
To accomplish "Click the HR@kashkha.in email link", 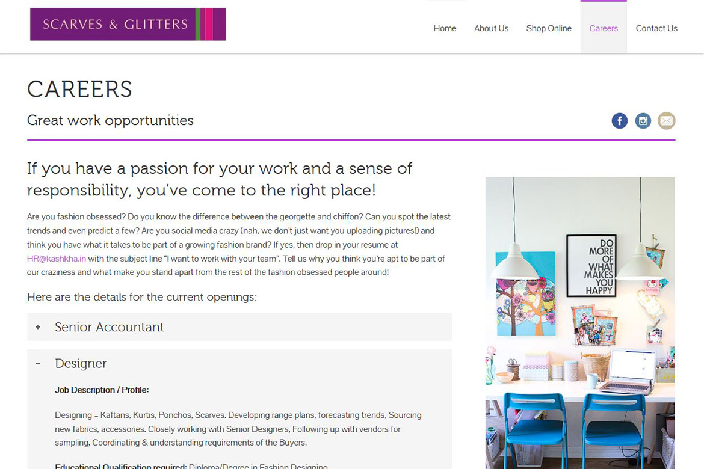I will 57,259.
